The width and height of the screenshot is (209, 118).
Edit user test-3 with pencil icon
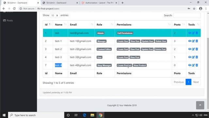point(193,57)
